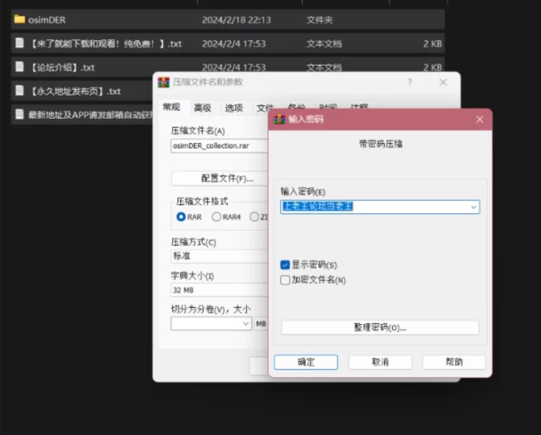Click WinRAR icon in 压缩文件名和参数 title bar

163,82
